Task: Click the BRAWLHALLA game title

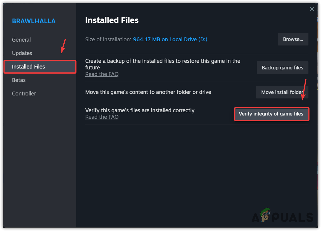Action: [x=34, y=21]
